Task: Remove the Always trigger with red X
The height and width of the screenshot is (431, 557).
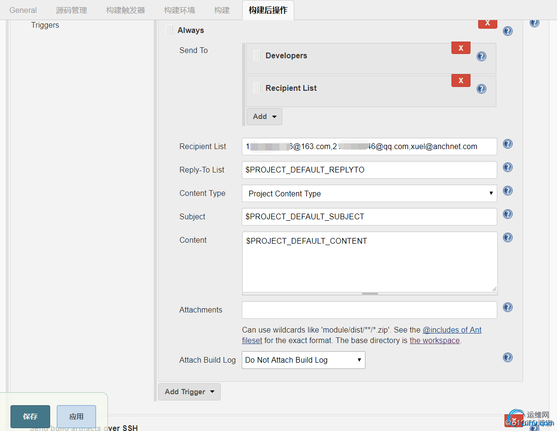Action: (x=487, y=23)
